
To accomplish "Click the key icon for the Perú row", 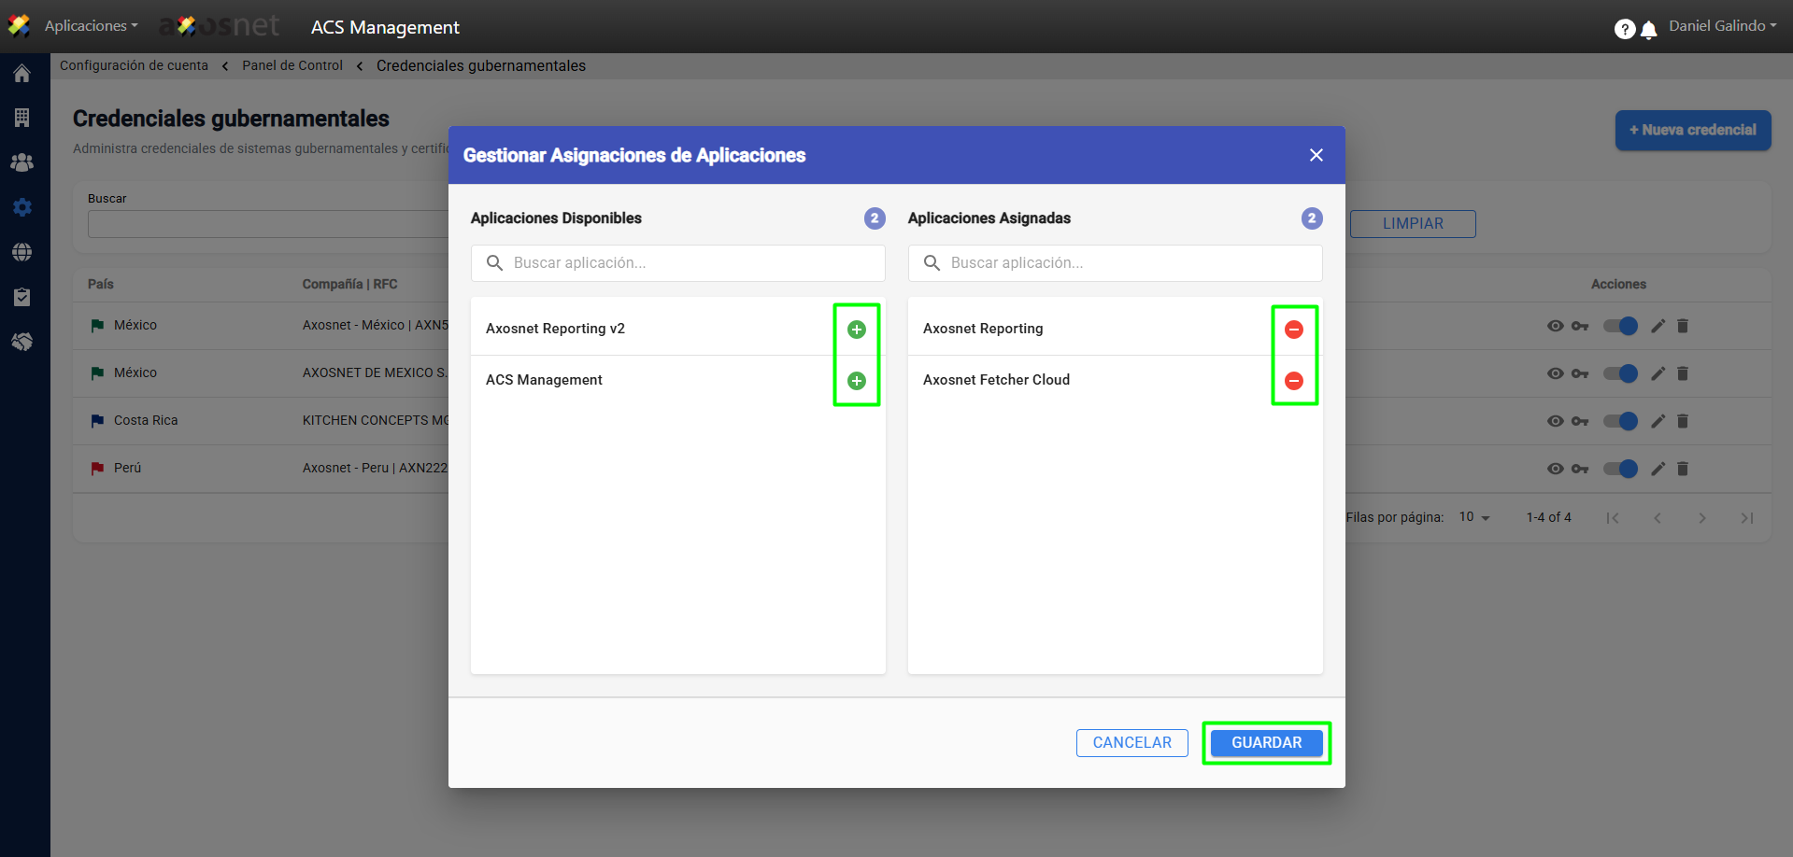I will 1580,469.
